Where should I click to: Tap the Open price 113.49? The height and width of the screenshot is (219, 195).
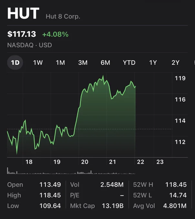50,185
